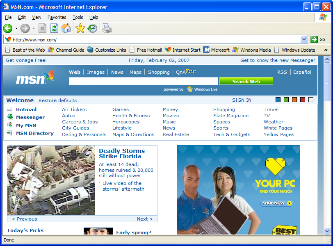The width and height of the screenshot is (333, 246).
Task: Click Previous in the news slideshow
Action: pyautogui.click(x=25, y=219)
